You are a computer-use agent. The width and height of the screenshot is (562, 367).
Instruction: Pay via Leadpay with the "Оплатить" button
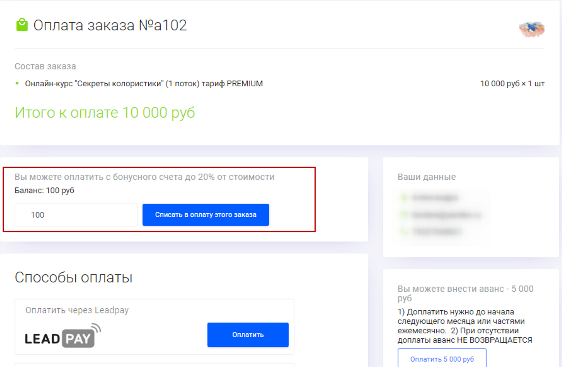click(248, 335)
